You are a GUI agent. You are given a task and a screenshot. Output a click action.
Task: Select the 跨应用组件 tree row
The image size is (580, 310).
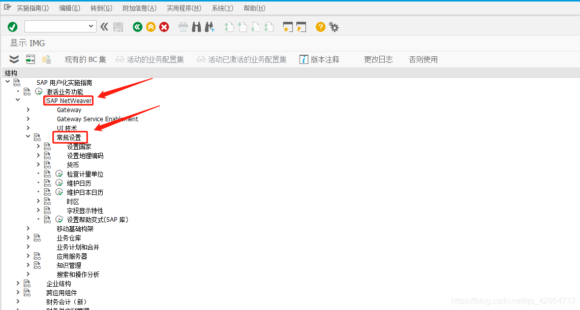[x=62, y=293]
